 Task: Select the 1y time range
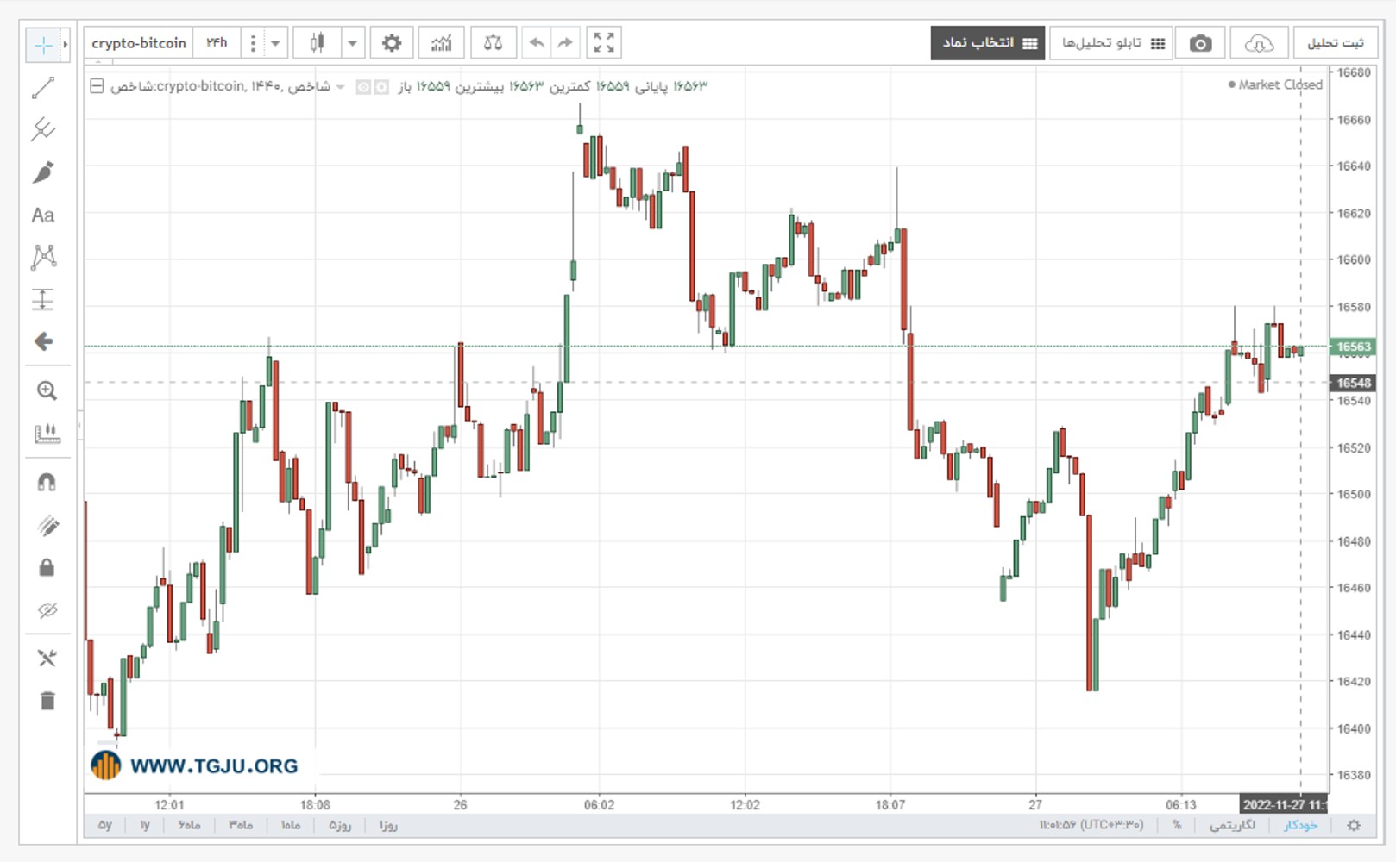[x=145, y=825]
